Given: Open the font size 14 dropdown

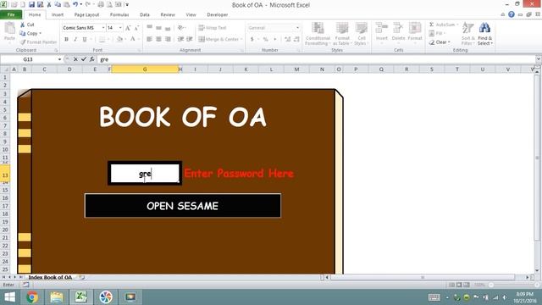Looking at the screenshot, I should [120, 28].
